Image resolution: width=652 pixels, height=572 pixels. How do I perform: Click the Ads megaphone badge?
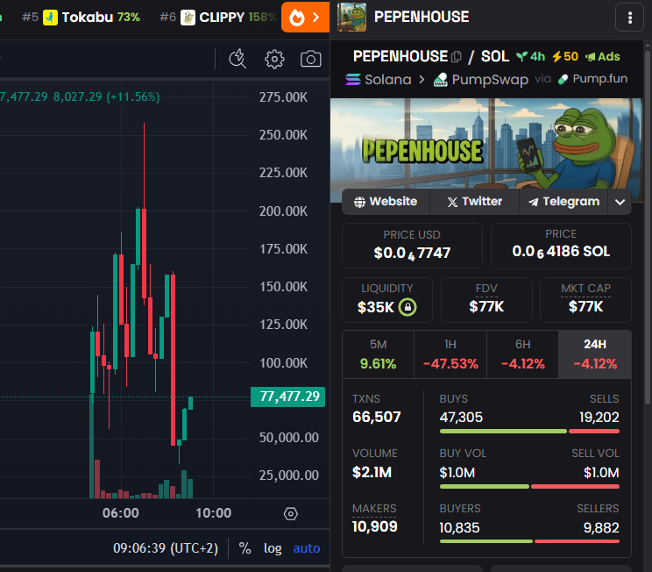603,57
